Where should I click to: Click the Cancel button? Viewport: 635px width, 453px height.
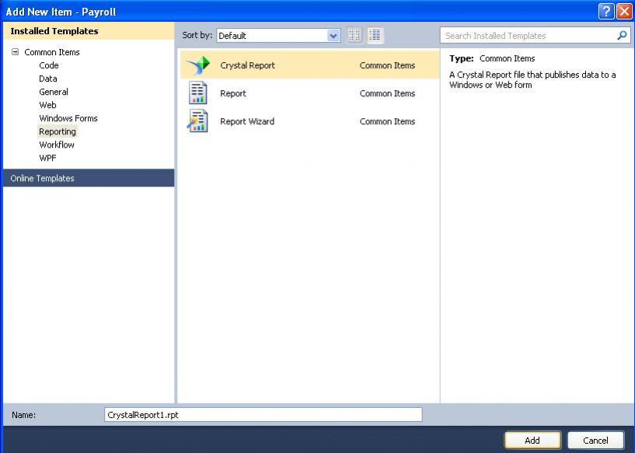tap(595, 440)
